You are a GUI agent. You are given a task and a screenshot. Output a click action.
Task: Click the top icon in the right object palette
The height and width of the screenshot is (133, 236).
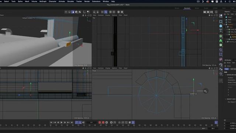[221, 16]
